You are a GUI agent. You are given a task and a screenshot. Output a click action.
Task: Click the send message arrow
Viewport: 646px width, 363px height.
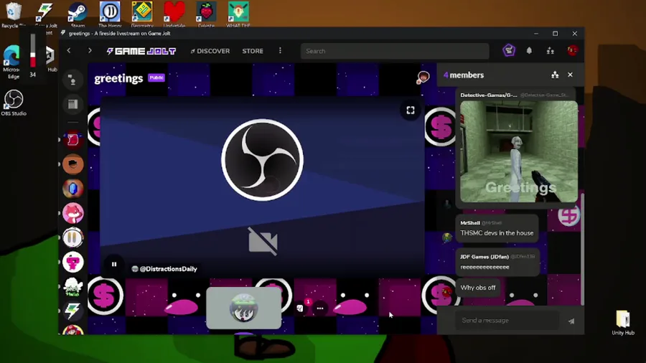point(571,321)
